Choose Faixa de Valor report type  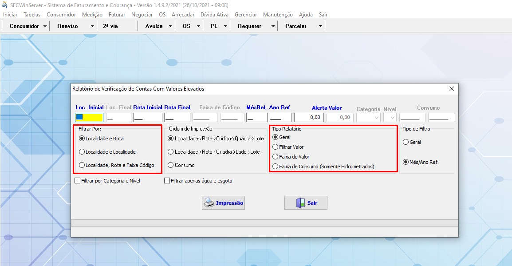[x=276, y=157]
